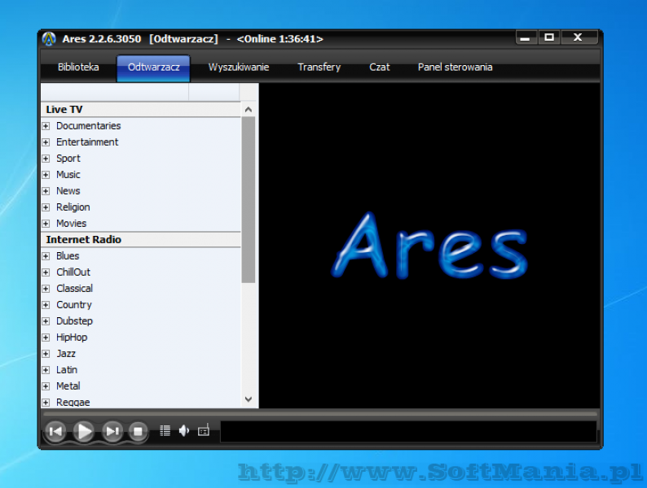Image resolution: width=647 pixels, height=488 pixels.
Task: Expand the Movies category
Action: [x=46, y=224]
